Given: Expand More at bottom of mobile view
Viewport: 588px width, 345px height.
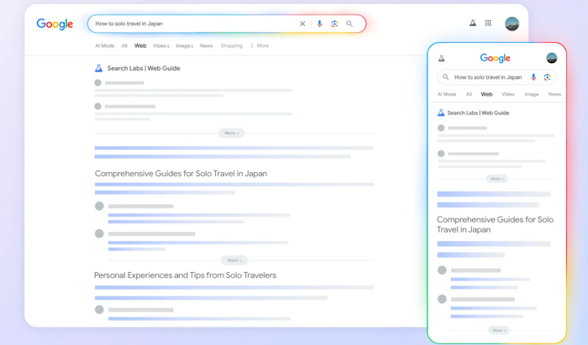Looking at the screenshot, I should pyautogui.click(x=499, y=331).
